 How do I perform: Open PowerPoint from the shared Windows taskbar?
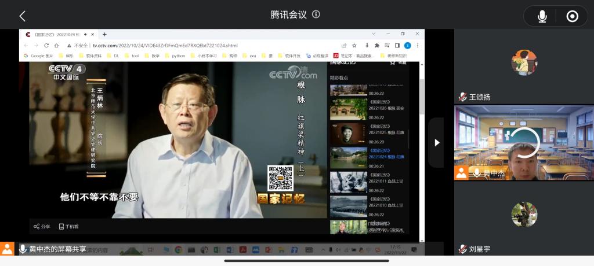tap(269, 250)
